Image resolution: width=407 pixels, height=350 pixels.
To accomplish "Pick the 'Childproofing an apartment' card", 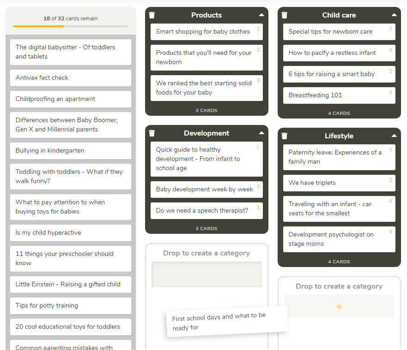I will [71, 99].
